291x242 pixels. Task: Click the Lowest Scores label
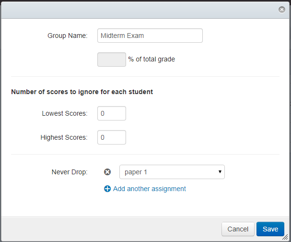click(x=65, y=113)
